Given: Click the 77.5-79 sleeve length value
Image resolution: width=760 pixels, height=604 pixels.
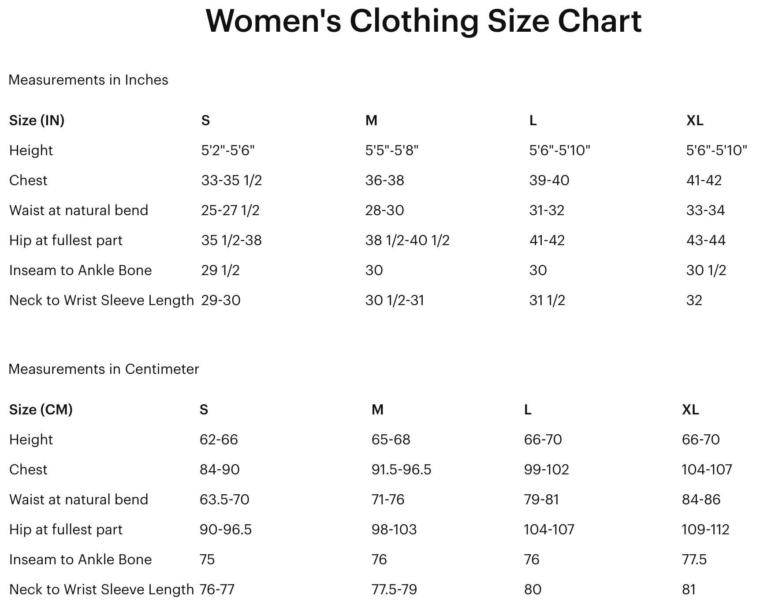Looking at the screenshot, I should click(394, 589).
